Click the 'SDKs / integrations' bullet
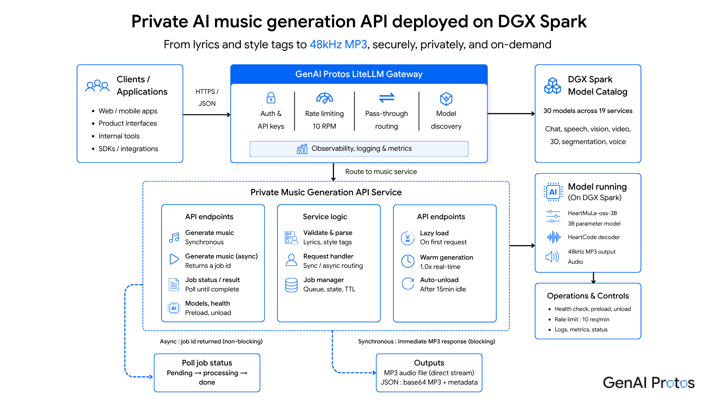Screen dimensions: 718x404 click(x=128, y=149)
